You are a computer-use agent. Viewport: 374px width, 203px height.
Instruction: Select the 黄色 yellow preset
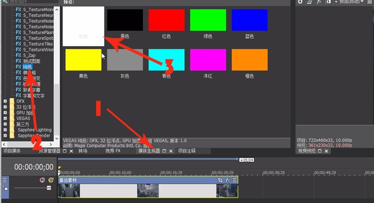[x=83, y=60]
